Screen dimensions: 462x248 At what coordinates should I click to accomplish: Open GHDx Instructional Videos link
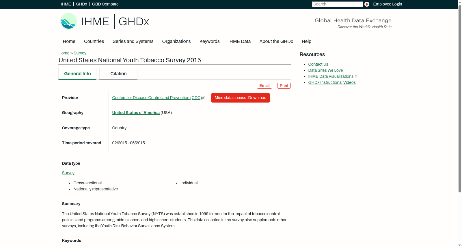(332, 83)
